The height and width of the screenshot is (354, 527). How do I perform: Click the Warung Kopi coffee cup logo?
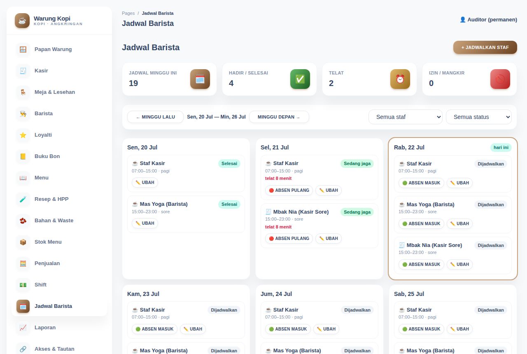pyautogui.click(x=22, y=21)
